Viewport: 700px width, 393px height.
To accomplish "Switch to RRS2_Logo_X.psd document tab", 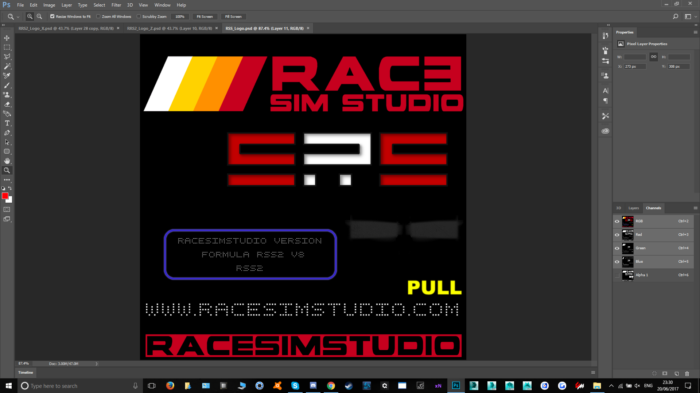I will 66,28.
